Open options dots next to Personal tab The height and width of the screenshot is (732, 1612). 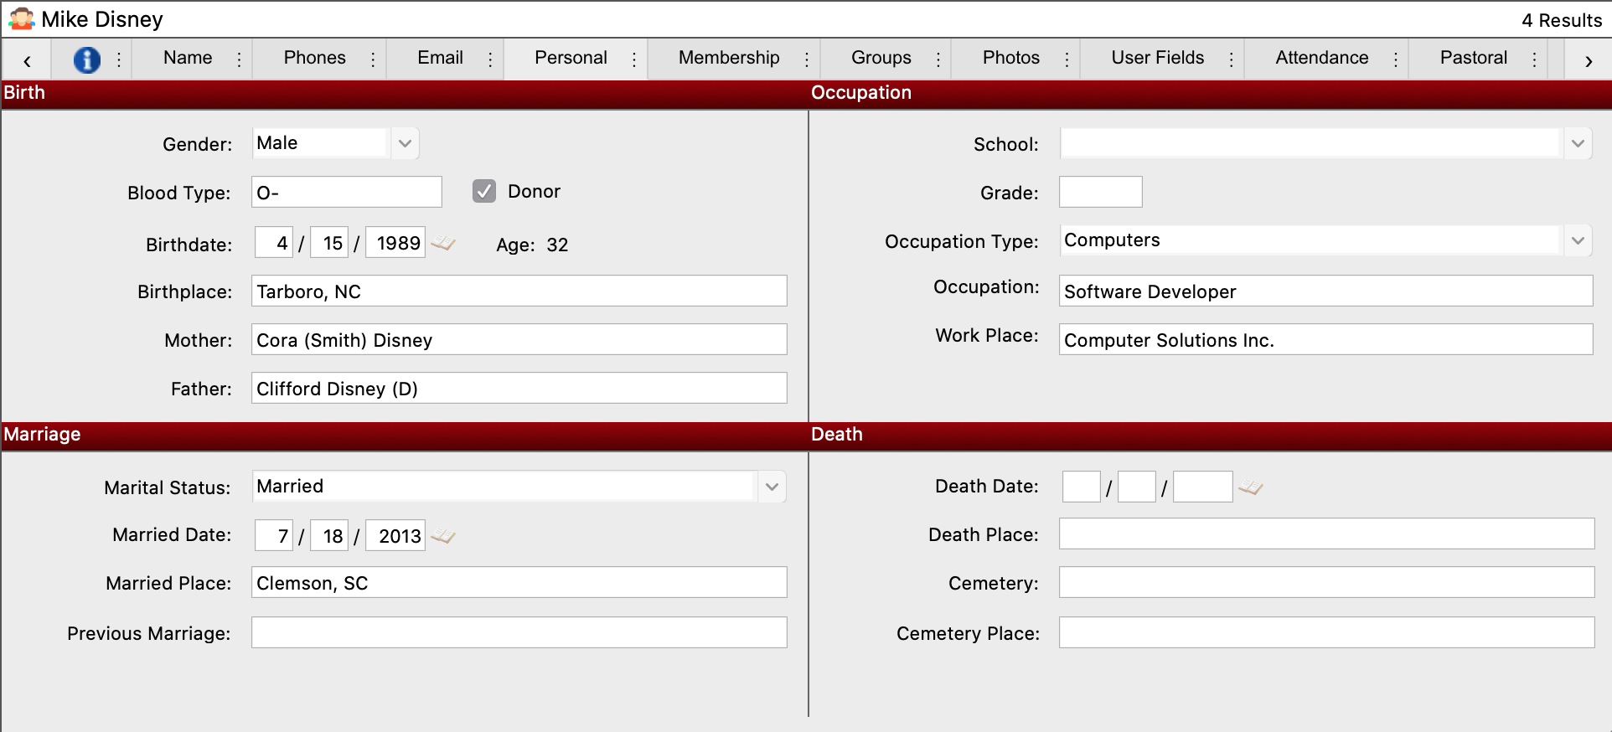(634, 59)
